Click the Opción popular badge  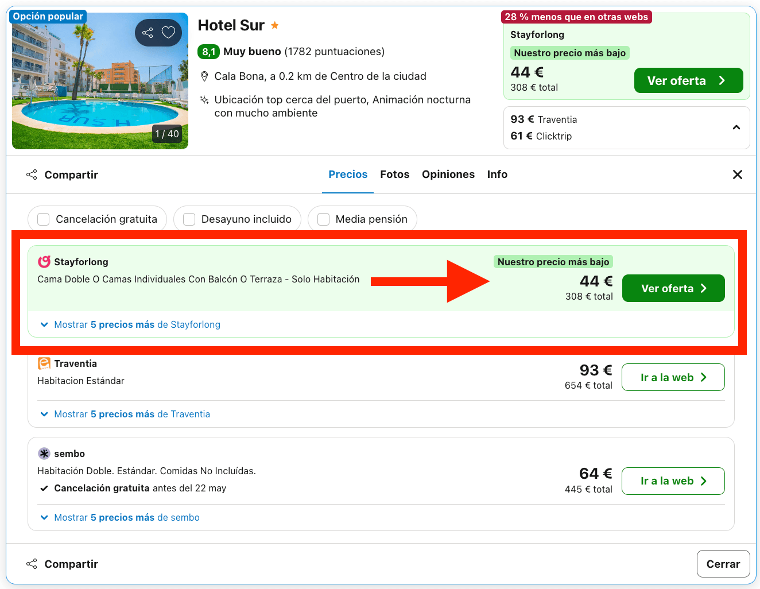click(48, 16)
